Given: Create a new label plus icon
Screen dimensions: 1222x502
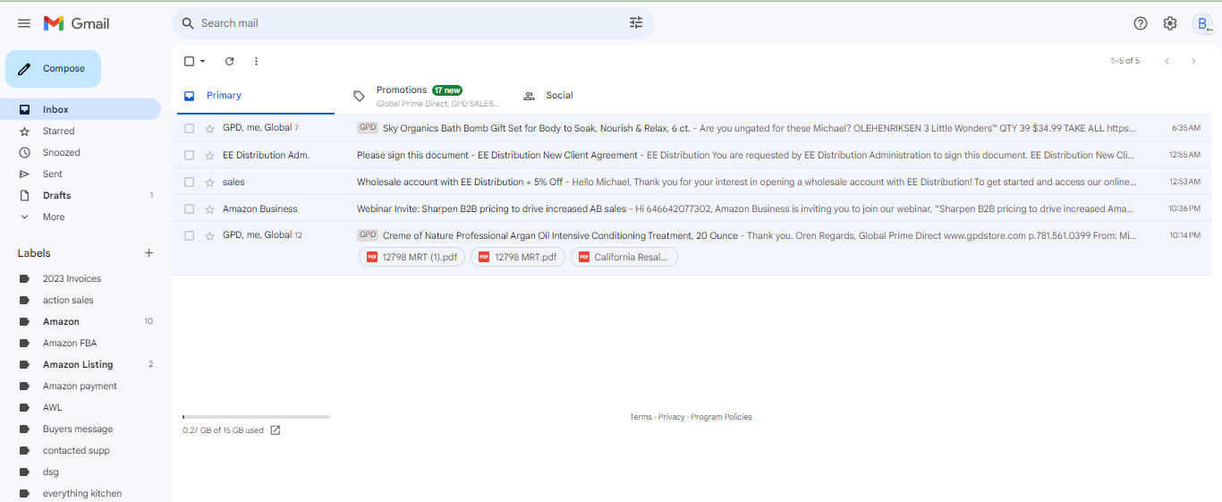Looking at the screenshot, I should point(149,253).
